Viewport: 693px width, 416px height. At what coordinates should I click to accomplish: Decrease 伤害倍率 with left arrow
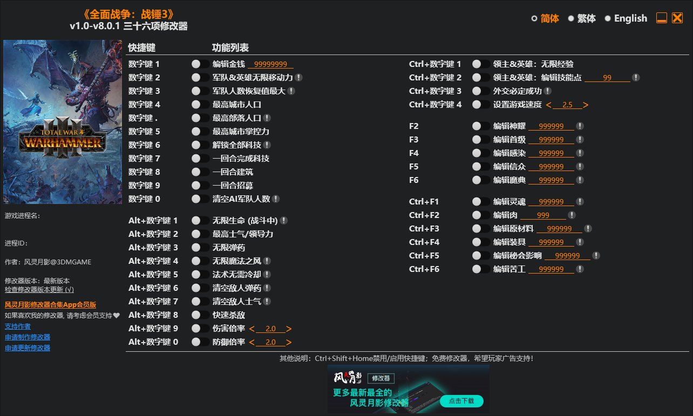click(x=252, y=329)
